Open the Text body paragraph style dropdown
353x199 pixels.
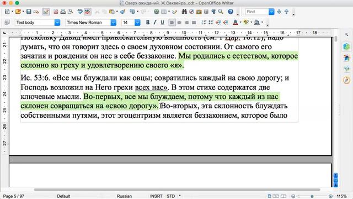[x=57, y=23]
